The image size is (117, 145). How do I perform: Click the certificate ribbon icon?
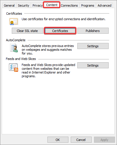point(14,22)
